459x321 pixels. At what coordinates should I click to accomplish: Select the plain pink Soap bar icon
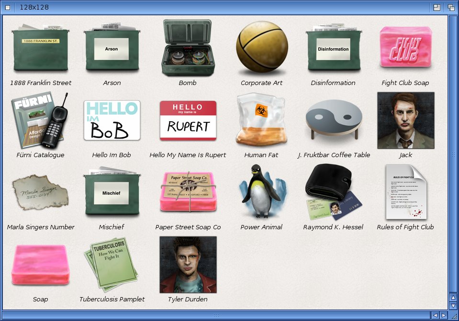click(40, 265)
